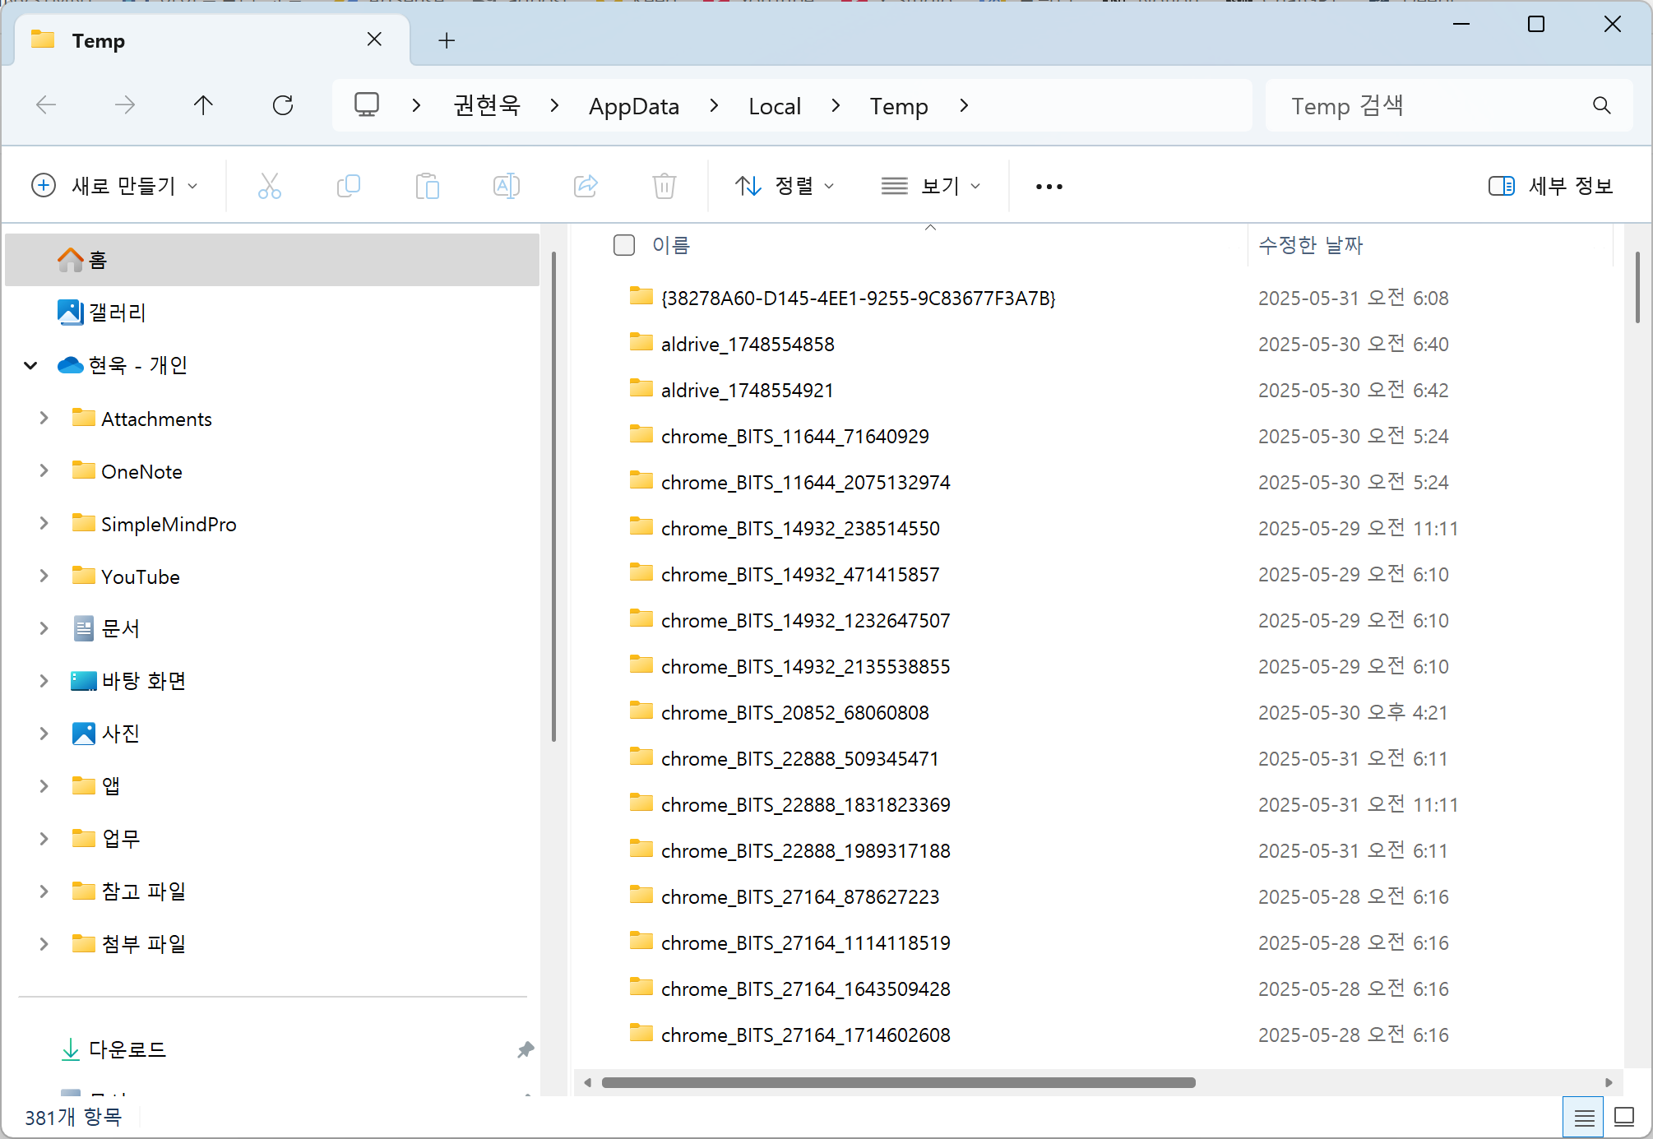The height and width of the screenshot is (1139, 1653).
Task: Open the 새로 만들기 dropdown
Action: [x=114, y=186]
